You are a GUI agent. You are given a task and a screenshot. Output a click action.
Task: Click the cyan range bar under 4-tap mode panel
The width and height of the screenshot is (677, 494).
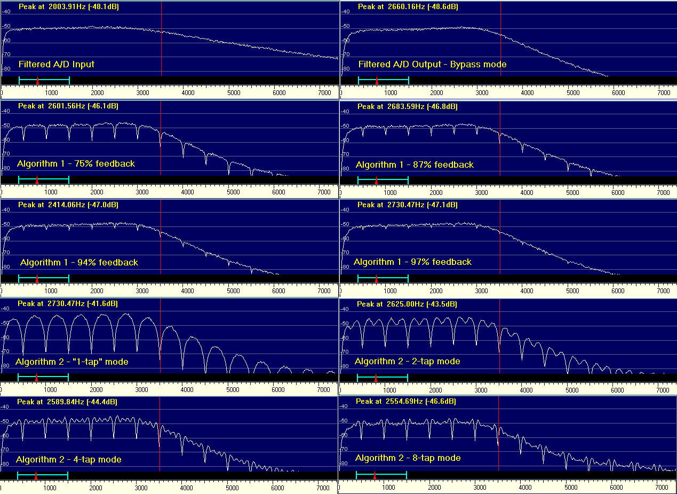pos(43,475)
